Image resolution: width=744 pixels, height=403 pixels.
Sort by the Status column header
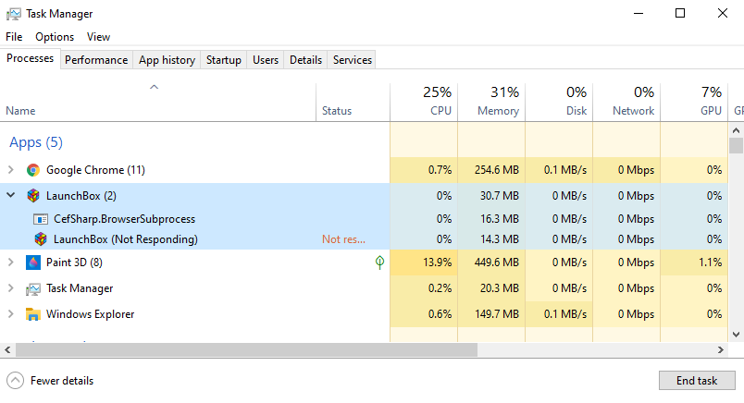tap(353, 102)
